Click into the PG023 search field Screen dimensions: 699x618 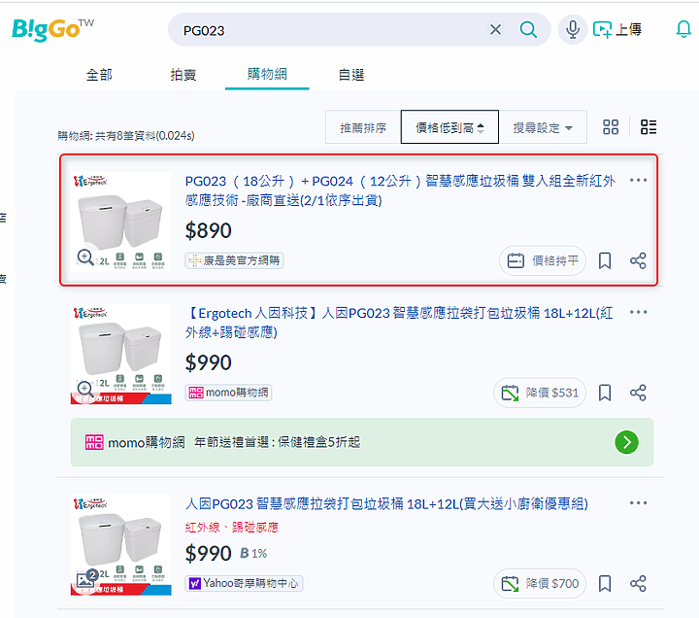point(330,30)
